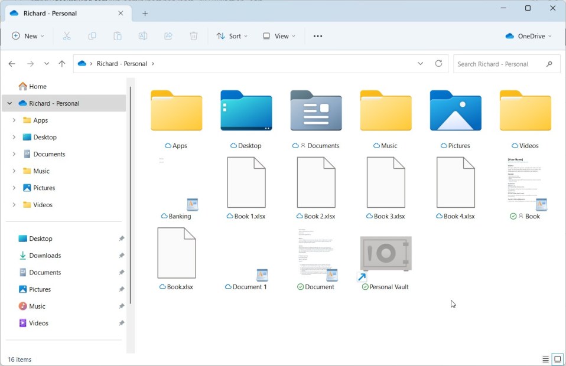The image size is (566, 366).
Task: Click the Paste icon
Action: click(118, 36)
